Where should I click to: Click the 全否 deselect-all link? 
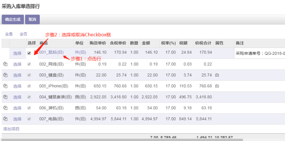tap(24, 34)
